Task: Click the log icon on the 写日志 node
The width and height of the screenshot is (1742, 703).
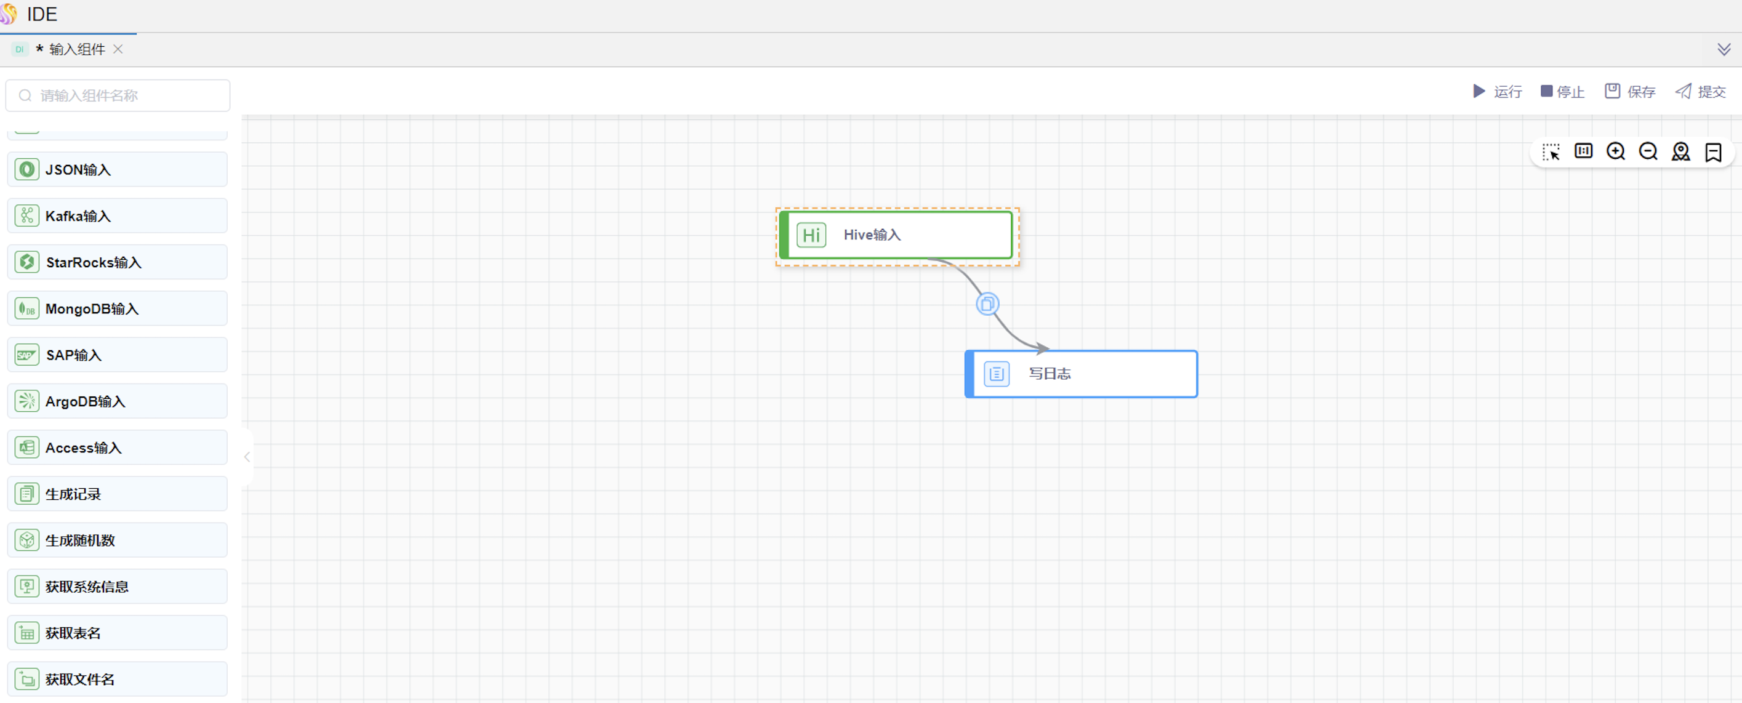Action: tap(996, 374)
